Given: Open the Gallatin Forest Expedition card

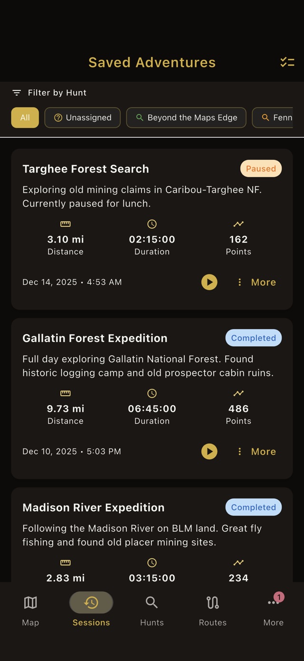Looking at the screenshot, I should [95, 338].
